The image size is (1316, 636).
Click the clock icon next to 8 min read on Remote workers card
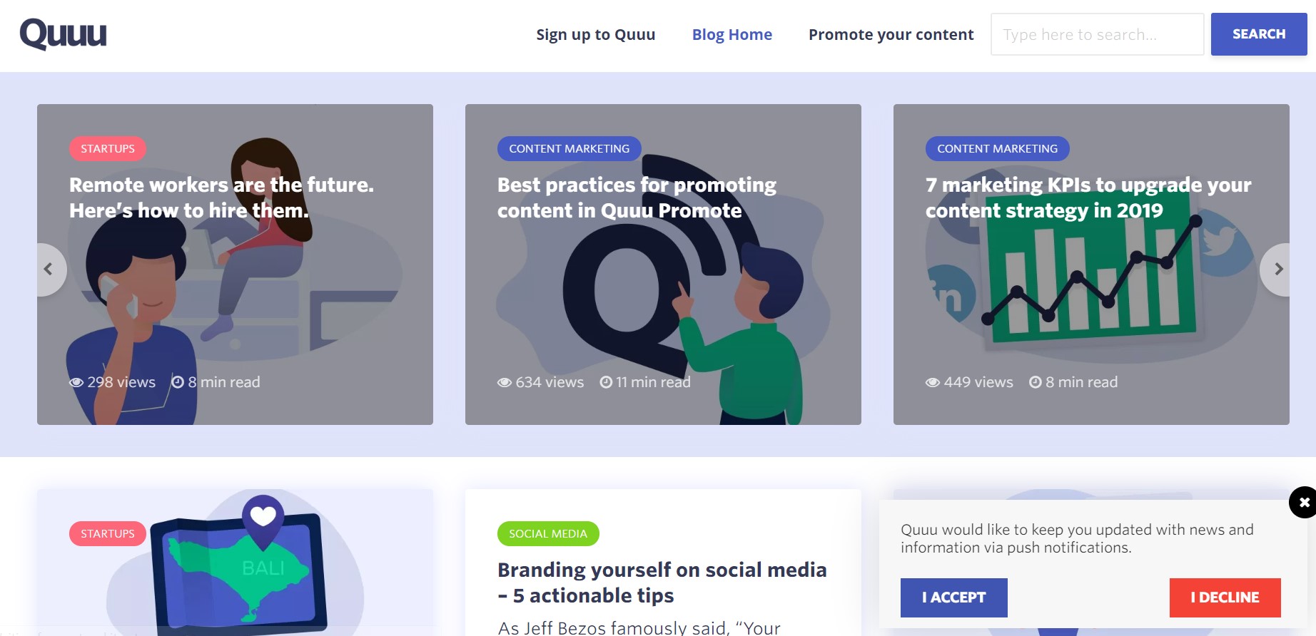pyautogui.click(x=177, y=382)
